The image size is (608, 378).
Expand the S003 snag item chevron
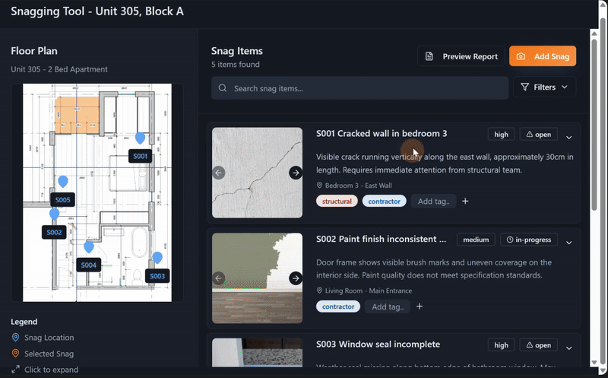pyautogui.click(x=568, y=348)
